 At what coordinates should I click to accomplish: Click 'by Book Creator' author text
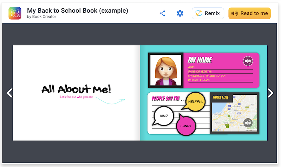click(41, 16)
